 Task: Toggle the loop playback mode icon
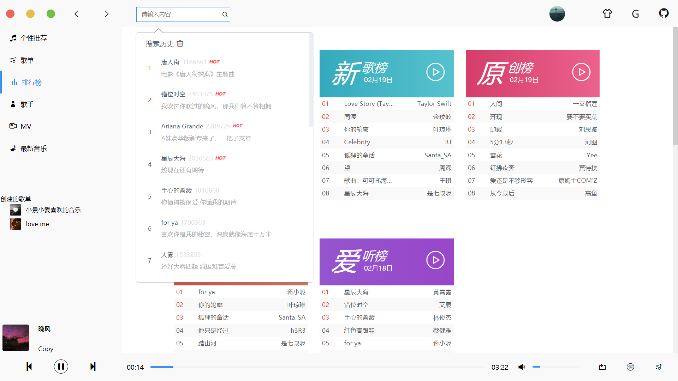tap(602, 367)
